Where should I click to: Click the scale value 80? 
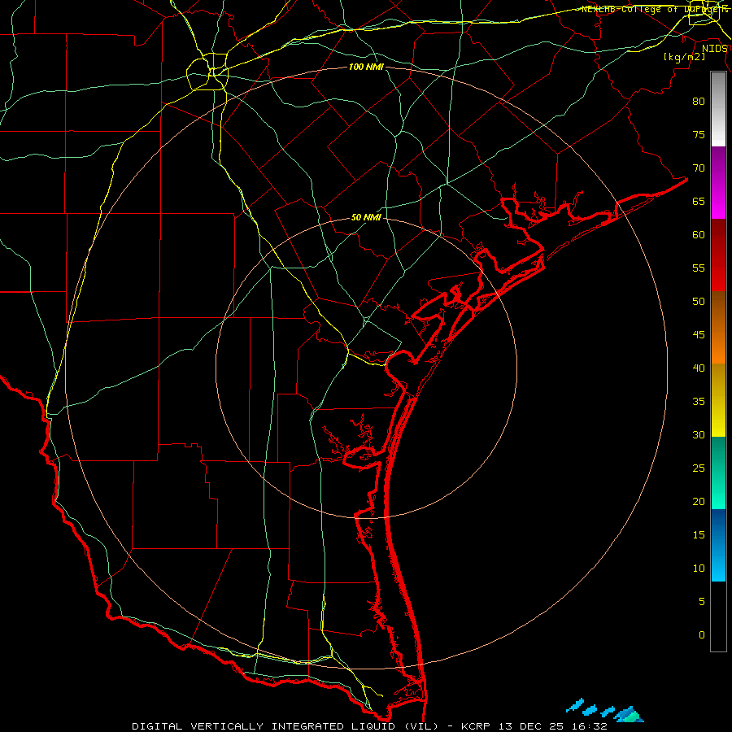(x=699, y=102)
